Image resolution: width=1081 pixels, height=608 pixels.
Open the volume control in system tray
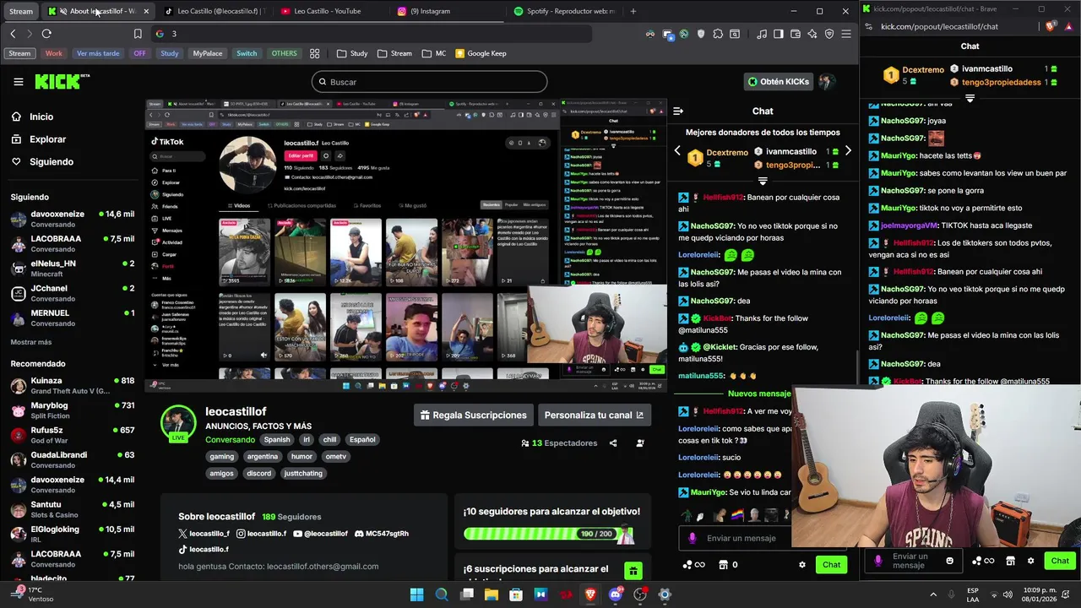(x=1009, y=594)
